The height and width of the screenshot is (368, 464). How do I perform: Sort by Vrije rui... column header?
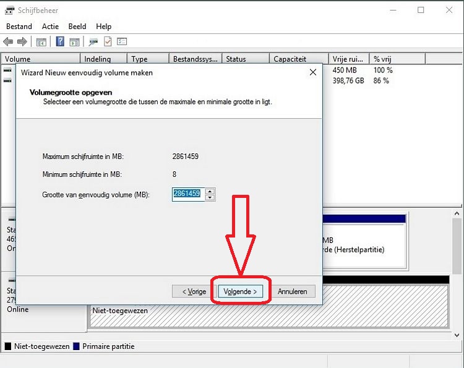click(349, 59)
